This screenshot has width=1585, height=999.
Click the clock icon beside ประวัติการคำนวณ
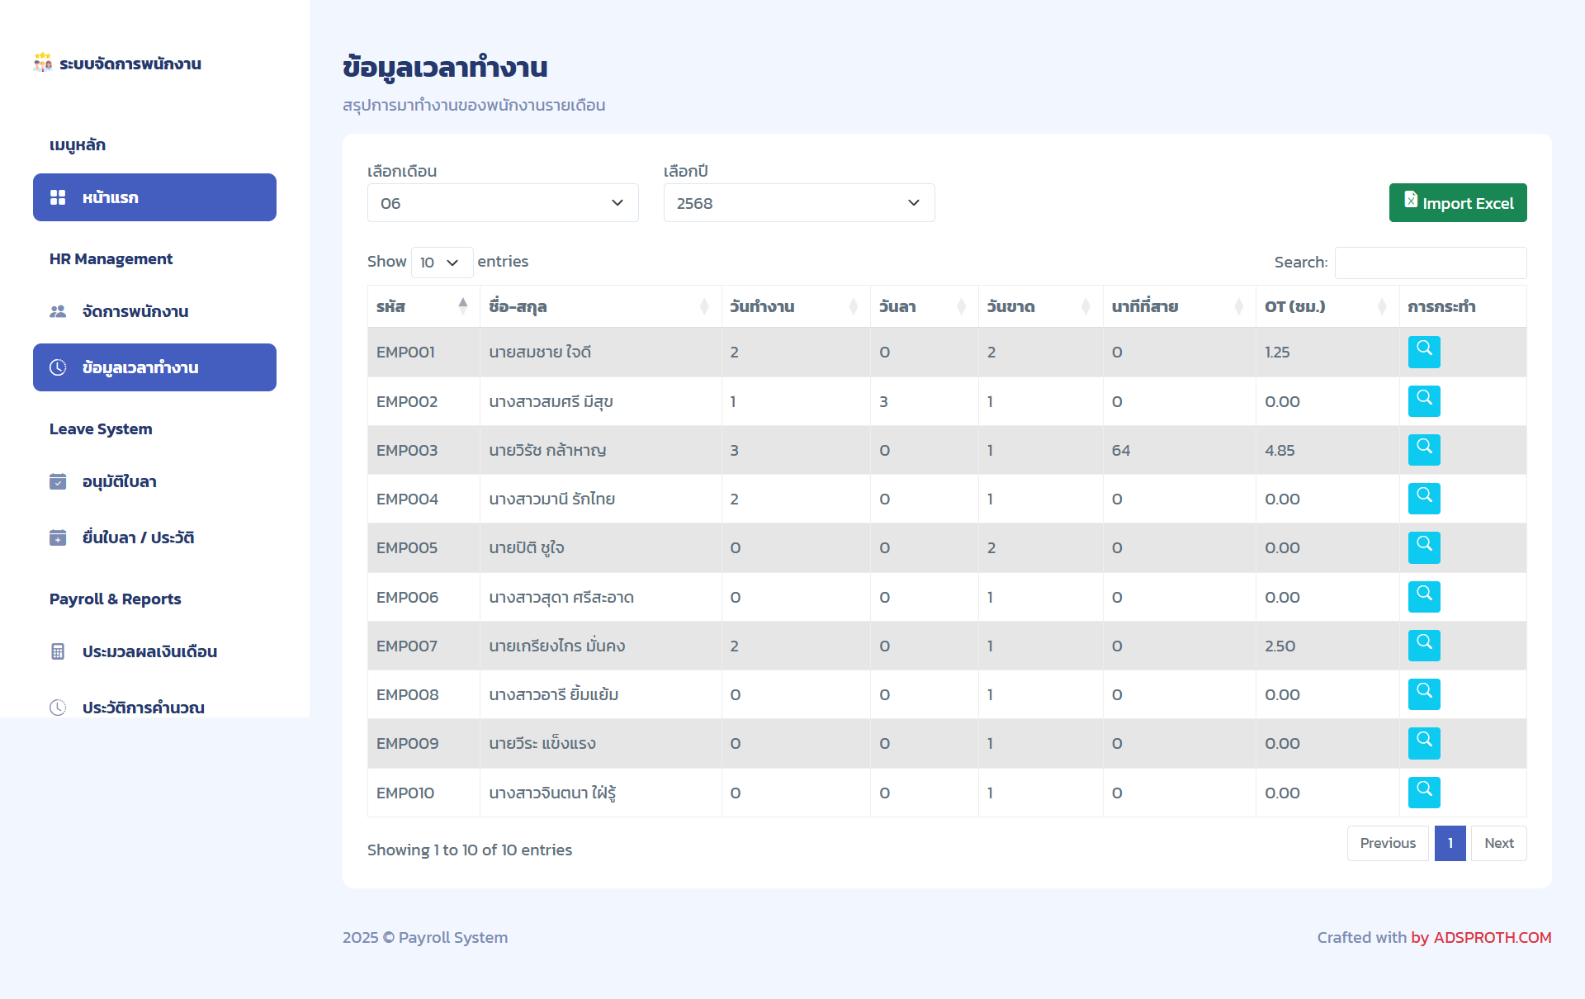[58, 708]
